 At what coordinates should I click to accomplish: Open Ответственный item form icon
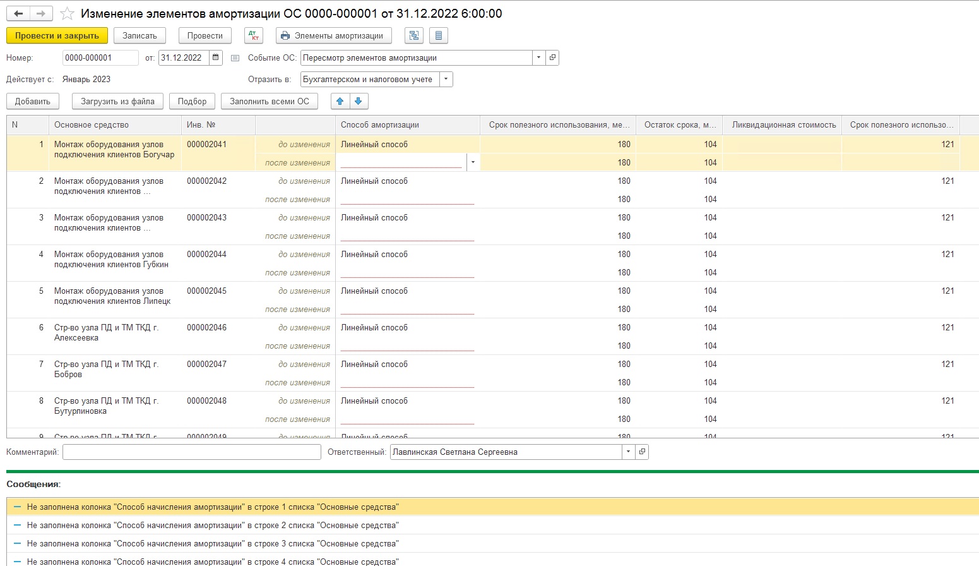[x=642, y=452]
